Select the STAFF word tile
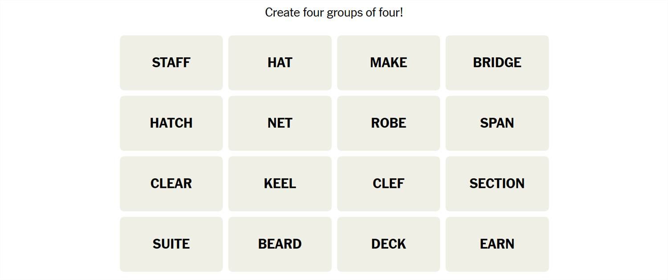 pyautogui.click(x=171, y=63)
